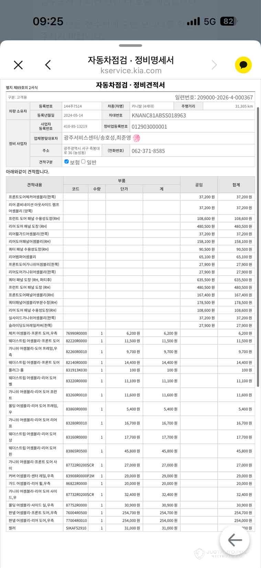Tap the 자동차점검 · 정비명세서 page title

131,60
